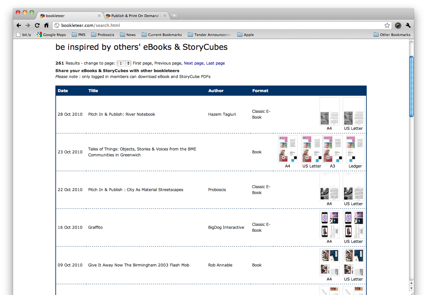Viewport: 427px width, 295px height.
Task: Click the date 16 Oct 2010
Action: 70,227
